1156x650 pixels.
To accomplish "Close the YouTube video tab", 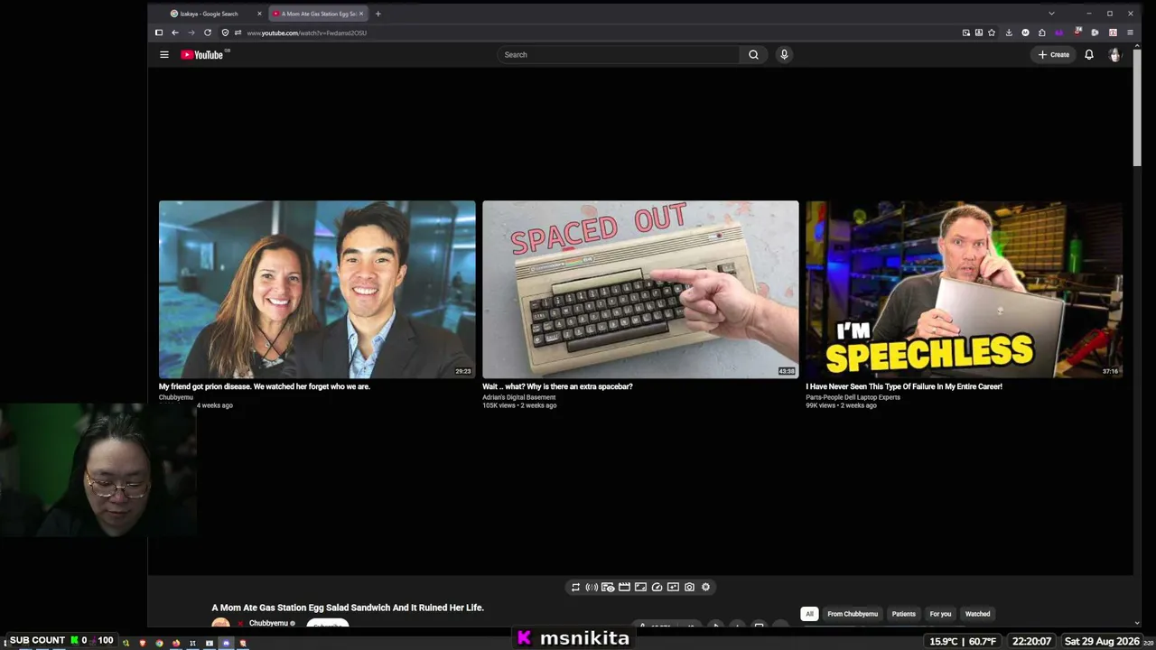I will [x=361, y=14].
